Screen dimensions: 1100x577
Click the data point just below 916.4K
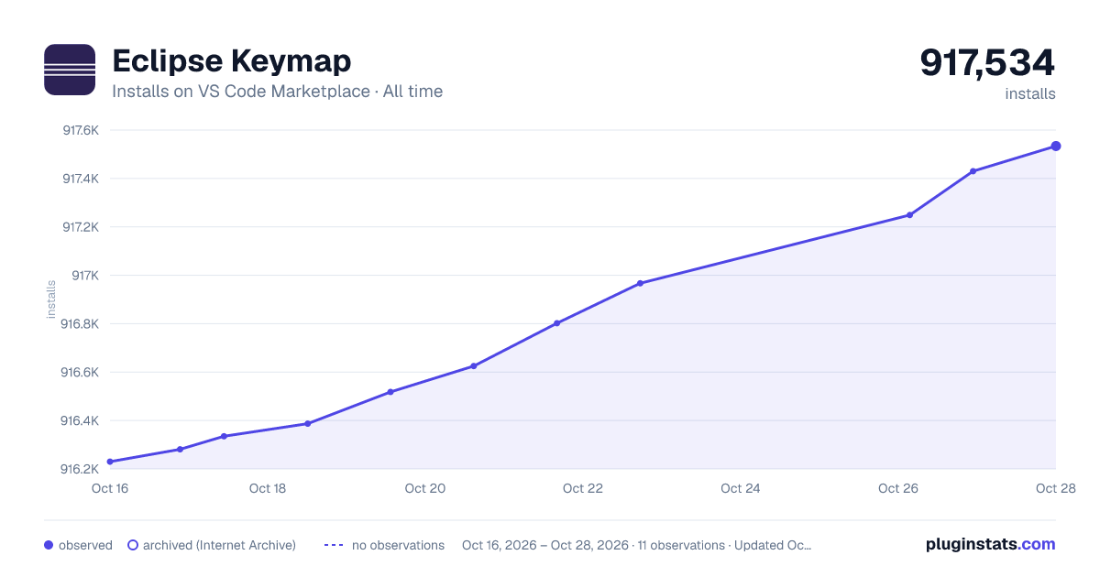(308, 423)
